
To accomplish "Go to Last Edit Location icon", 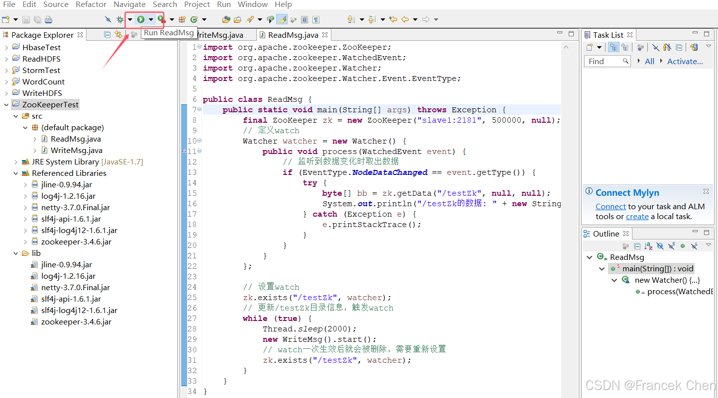I will click(393, 19).
